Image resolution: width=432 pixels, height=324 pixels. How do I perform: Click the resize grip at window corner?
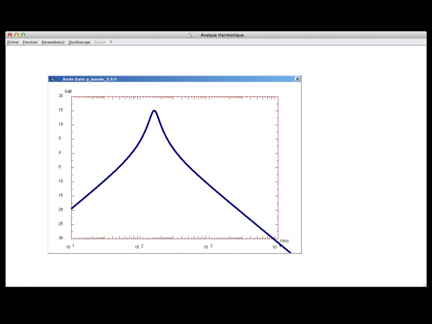[424, 284]
